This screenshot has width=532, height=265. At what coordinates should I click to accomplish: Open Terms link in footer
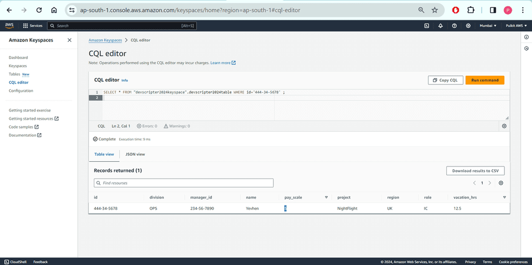(x=487, y=261)
